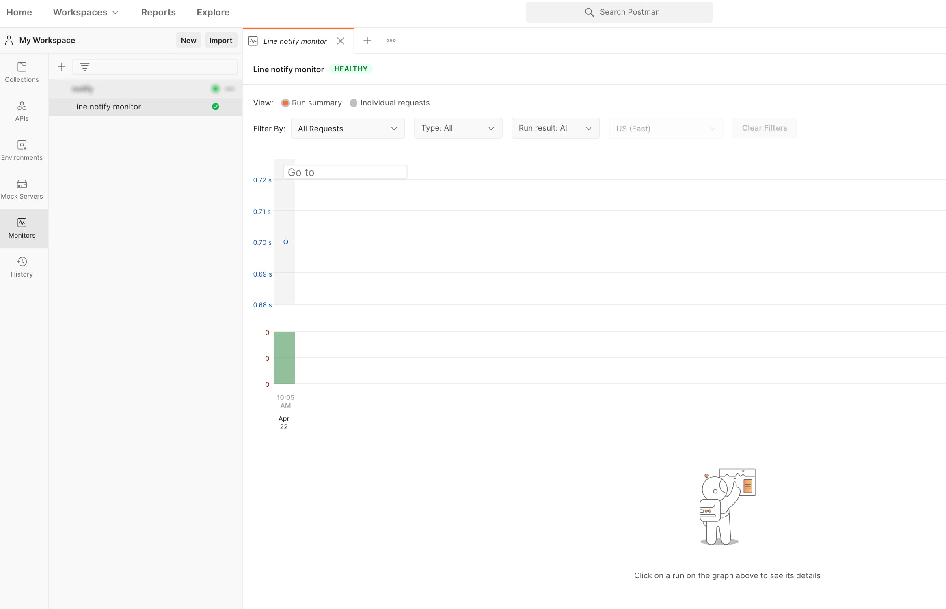
Task: Click the 0.70 s data point on graph
Action: (x=286, y=242)
